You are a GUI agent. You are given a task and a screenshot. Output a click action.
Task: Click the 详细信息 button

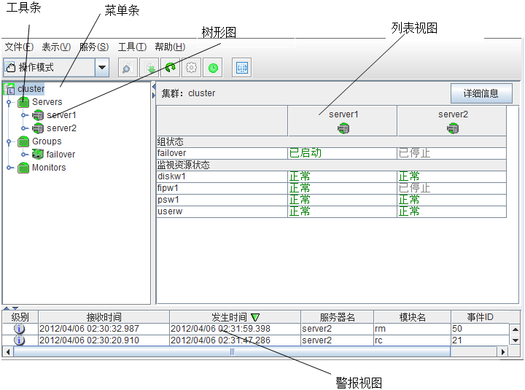point(481,93)
